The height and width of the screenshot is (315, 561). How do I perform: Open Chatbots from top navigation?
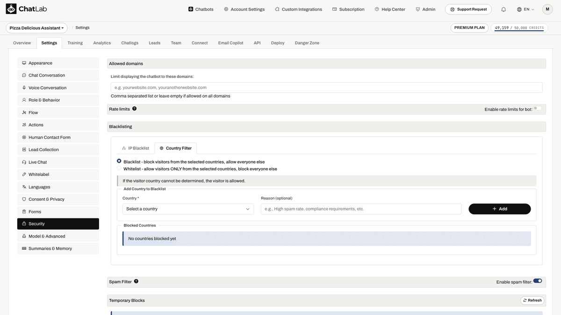[201, 9]
